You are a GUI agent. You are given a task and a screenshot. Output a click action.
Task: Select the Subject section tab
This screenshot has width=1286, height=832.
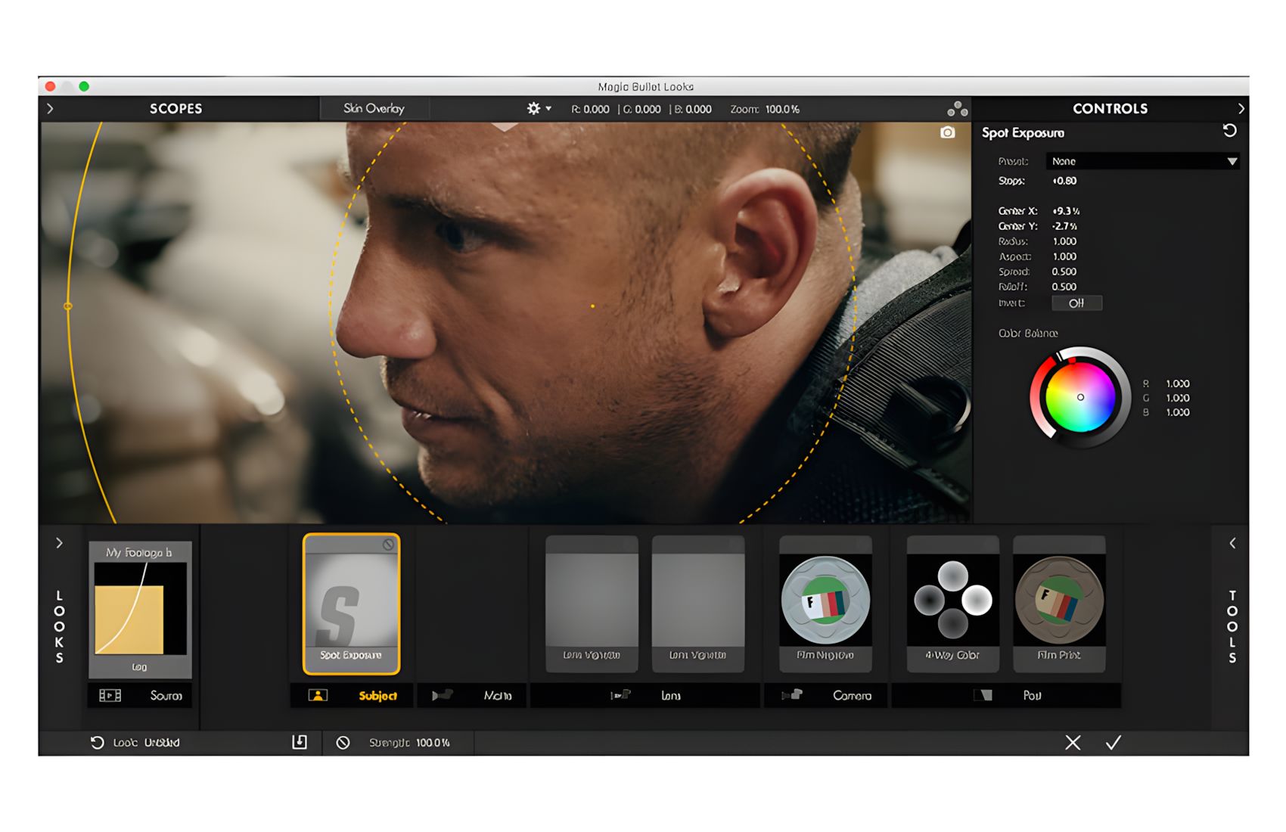352,695
